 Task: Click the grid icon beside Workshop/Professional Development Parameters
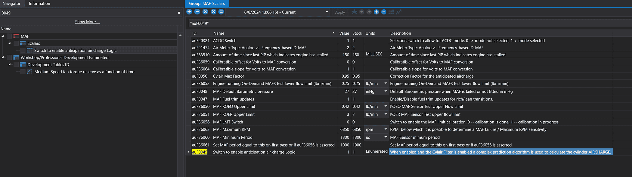tap(16, 57)
